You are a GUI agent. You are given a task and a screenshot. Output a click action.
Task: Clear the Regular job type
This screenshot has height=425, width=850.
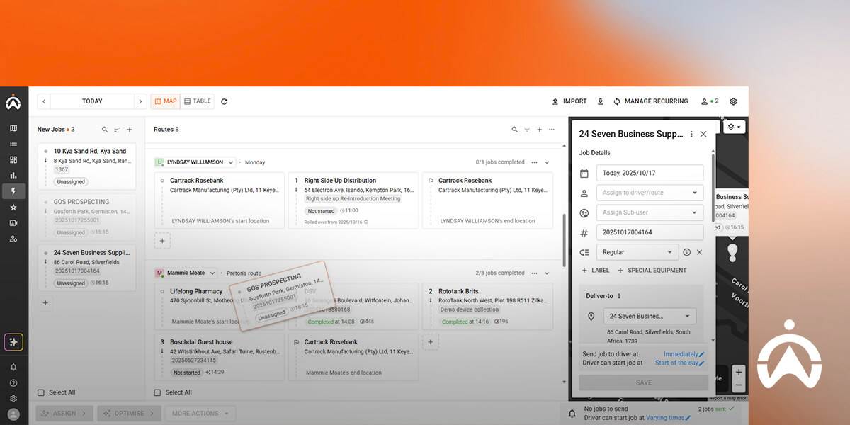(x=699, y=252)
